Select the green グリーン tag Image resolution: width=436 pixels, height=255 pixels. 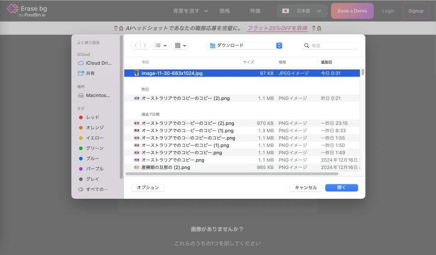(95, 148)
